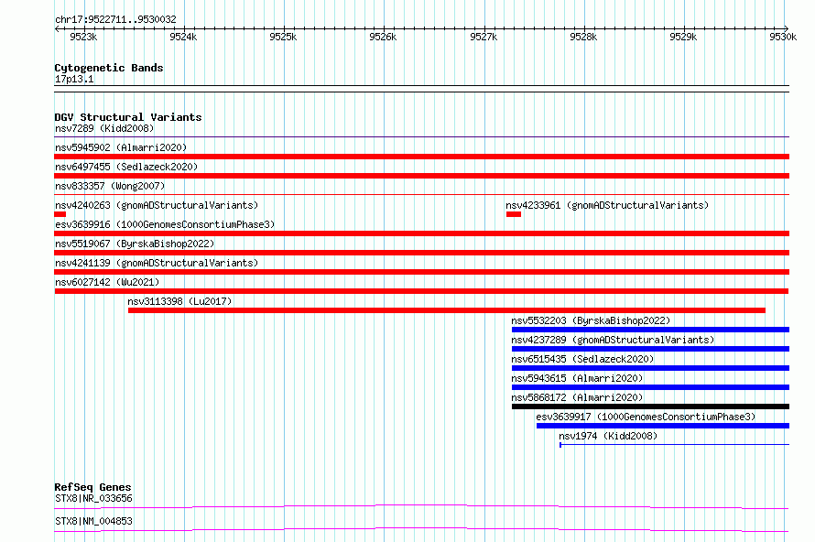The image size is (815, 542).
Task: Select the nsv5519067 red variant bar
Action: click(x=421, y=253)
